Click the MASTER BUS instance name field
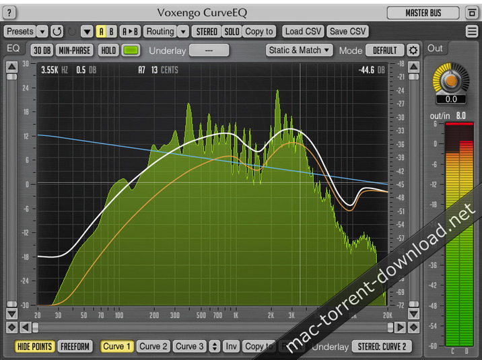 (x=423, y=13)
